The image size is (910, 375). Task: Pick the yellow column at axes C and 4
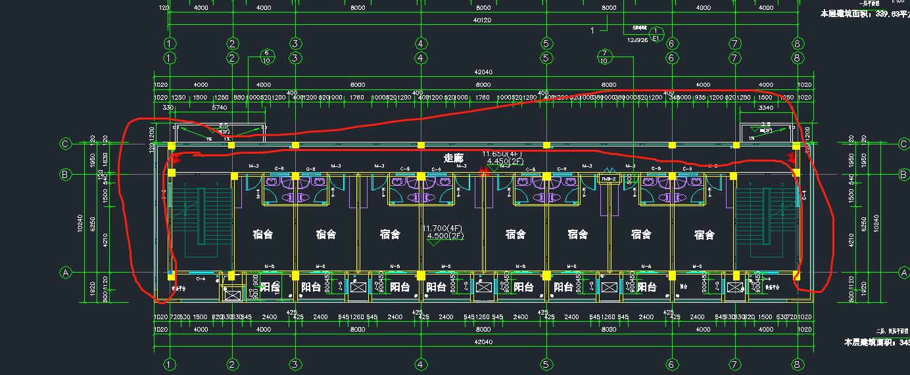coord(421,145)
